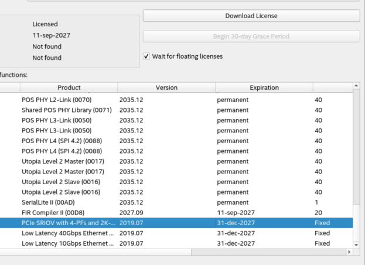This screenshot has height=265, width=365.
Task: Select Low Latency 10Gbps Ethernet row
Action: point(67,243)
